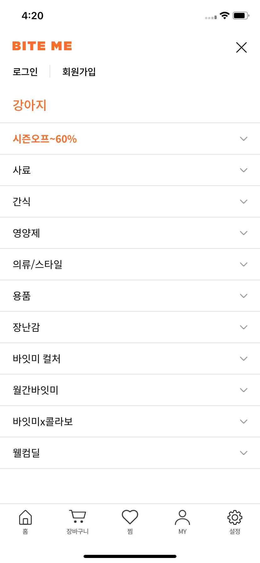Expand the 시즌오프~60% chevron
The image size is (260, 563).
coord(244,139)
